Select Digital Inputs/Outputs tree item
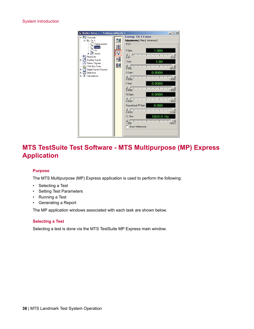Image resolution: width=254 pixels, height=329 pixels. pyautogui.click(x=97, y=70)
